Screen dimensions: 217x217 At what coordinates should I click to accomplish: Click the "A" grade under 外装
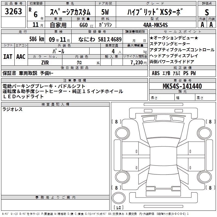[202, 25]
